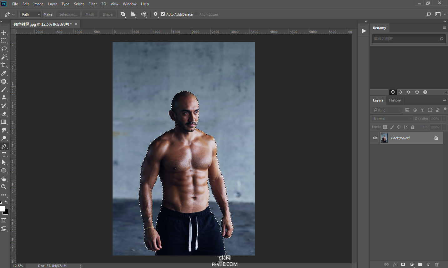Toggle the type layers filter
This screenshot has width=448, height=268.
coord(422,110)
